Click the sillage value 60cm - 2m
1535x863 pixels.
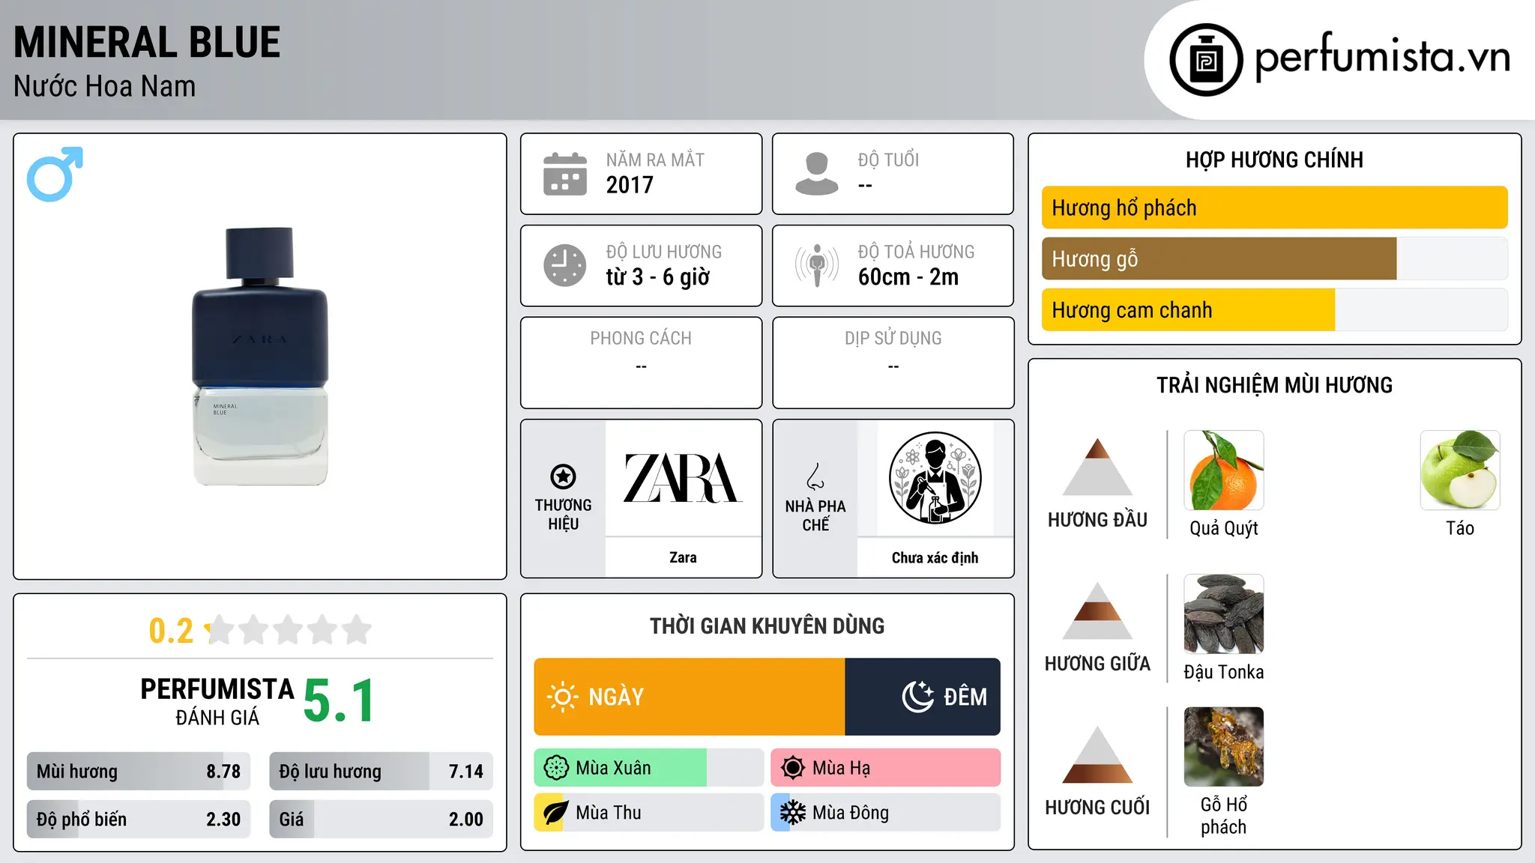908,277
